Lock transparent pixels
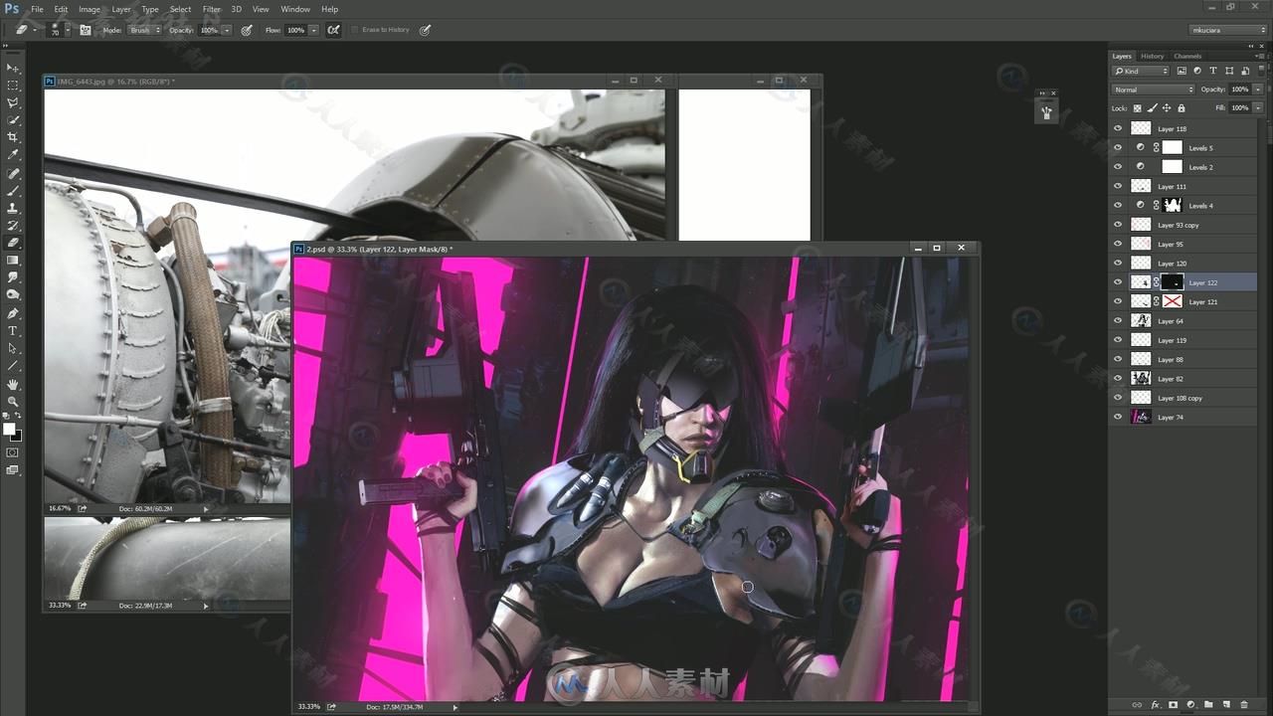 point(1138,107)
